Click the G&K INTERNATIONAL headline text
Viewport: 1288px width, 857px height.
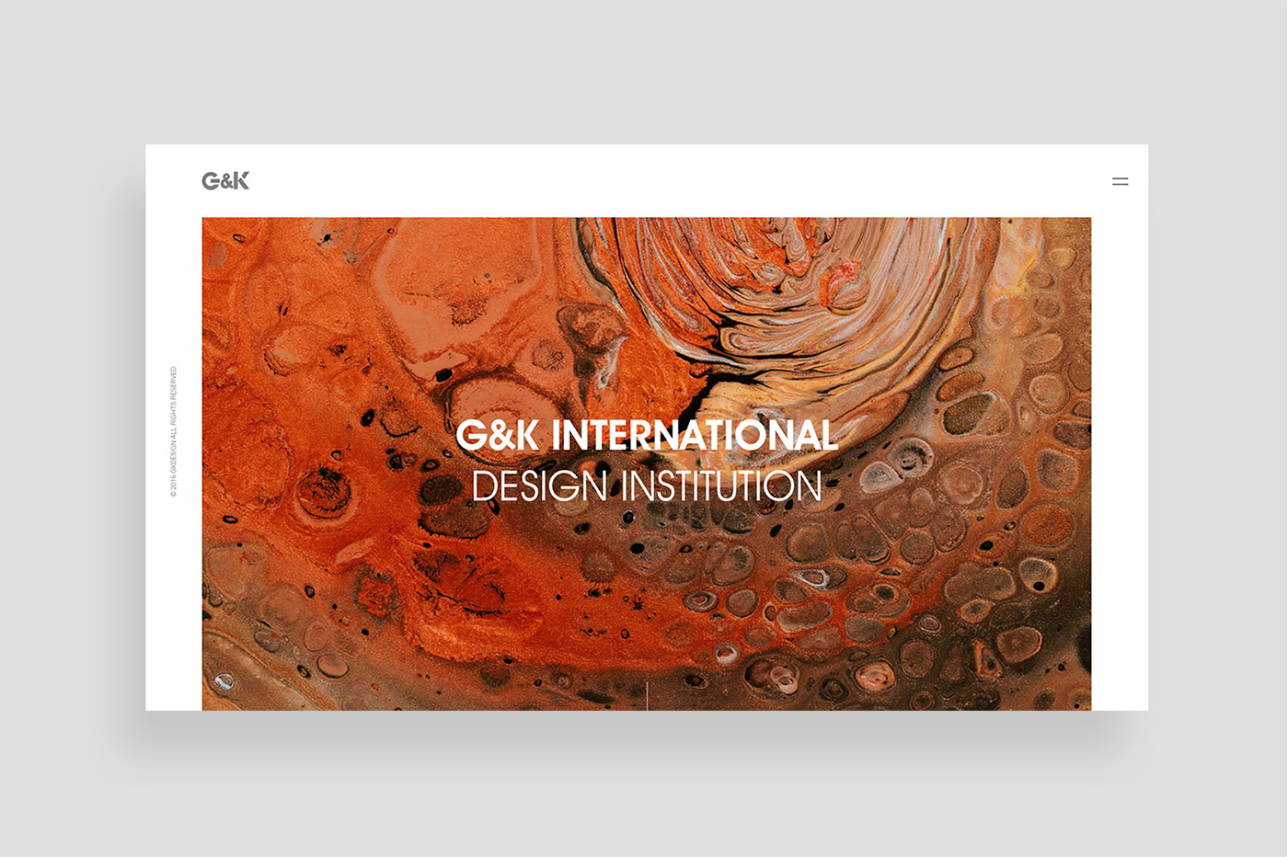tap(647, 436)
